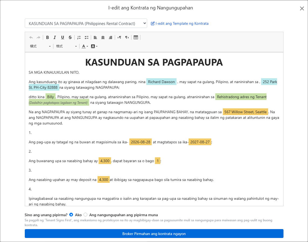308x242 pixels.
Task: Open the contract template select box
Action: click(x=86, y=23)
